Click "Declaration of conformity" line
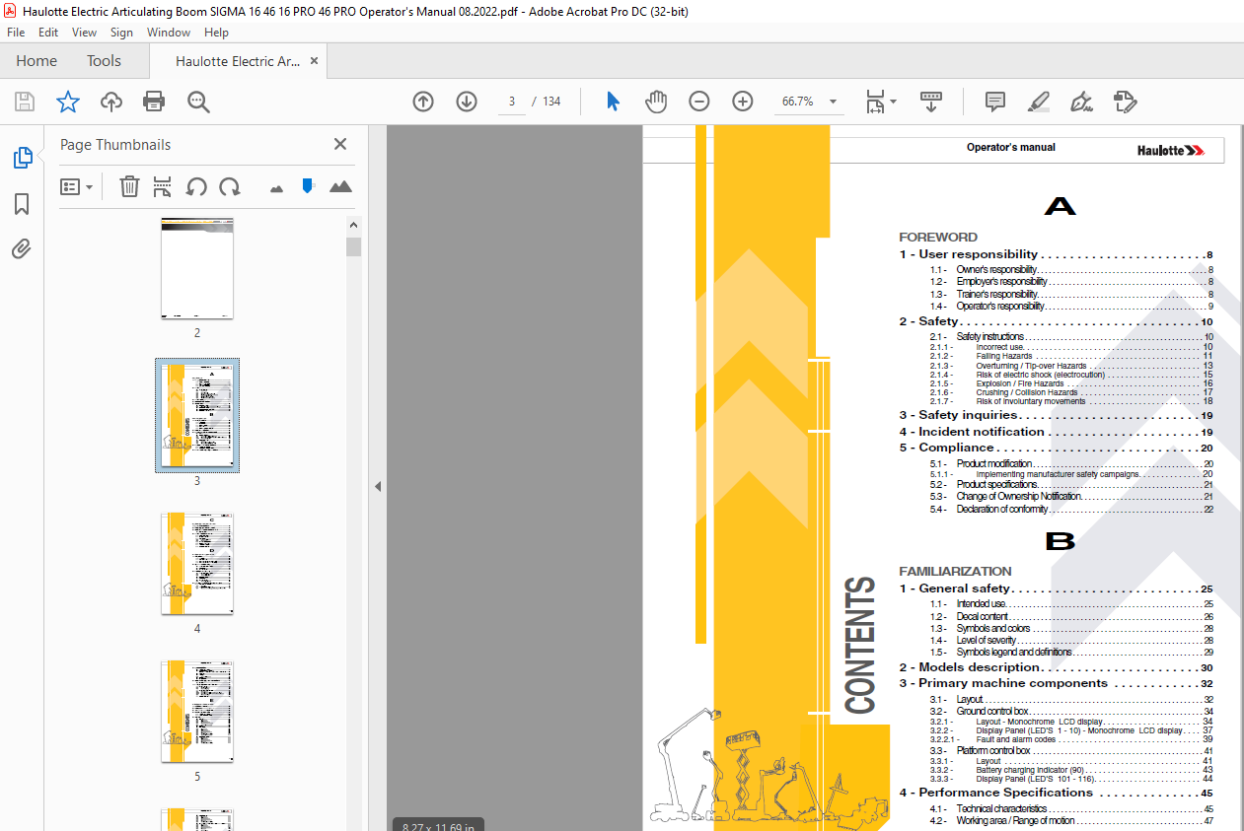This screenshot has width=1244, height=831. (x=1071, y=509)
